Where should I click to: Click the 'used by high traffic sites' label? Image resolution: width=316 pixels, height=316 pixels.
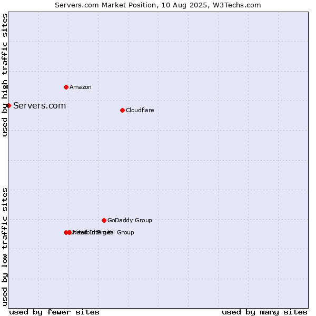[x=5, y=75]
